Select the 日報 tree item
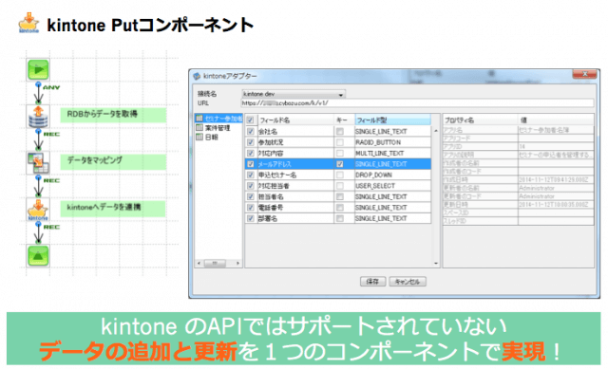The height and width of the screenshot is (369, 608). [211, 137]
